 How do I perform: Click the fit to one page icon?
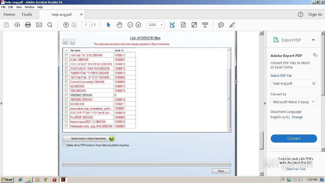[183, 25]
